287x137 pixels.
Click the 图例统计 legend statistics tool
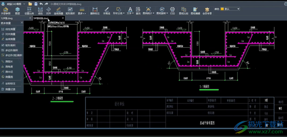(x=148, y=11)
